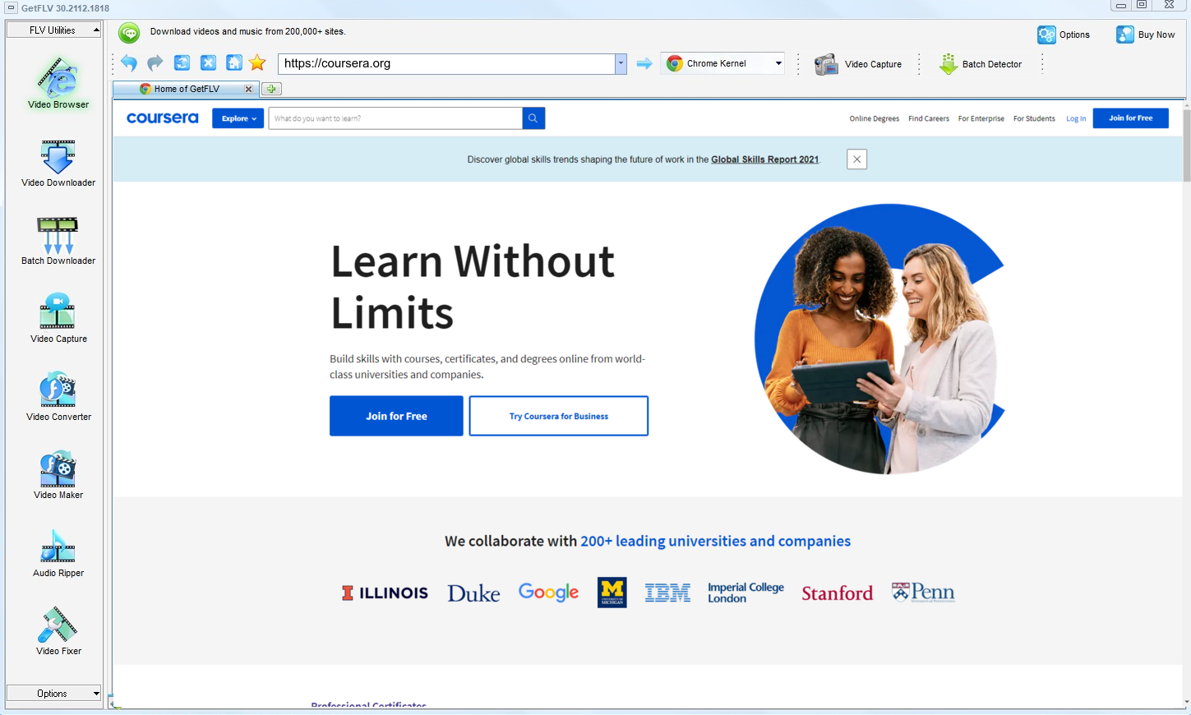Select the Home of GetFLV tab
The width and height of the screenshot is (1191, 715).
tap(186, 89)
